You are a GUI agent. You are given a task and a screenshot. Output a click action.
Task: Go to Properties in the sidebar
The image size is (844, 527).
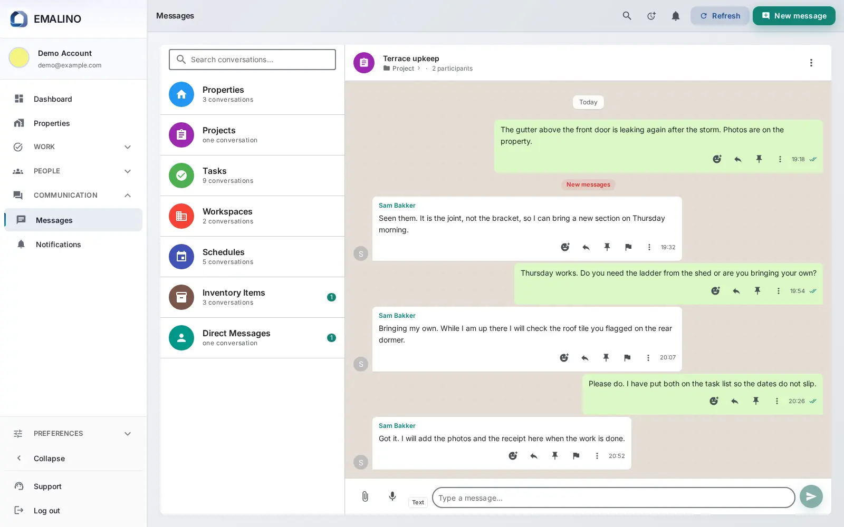click(x=73, y=123)
